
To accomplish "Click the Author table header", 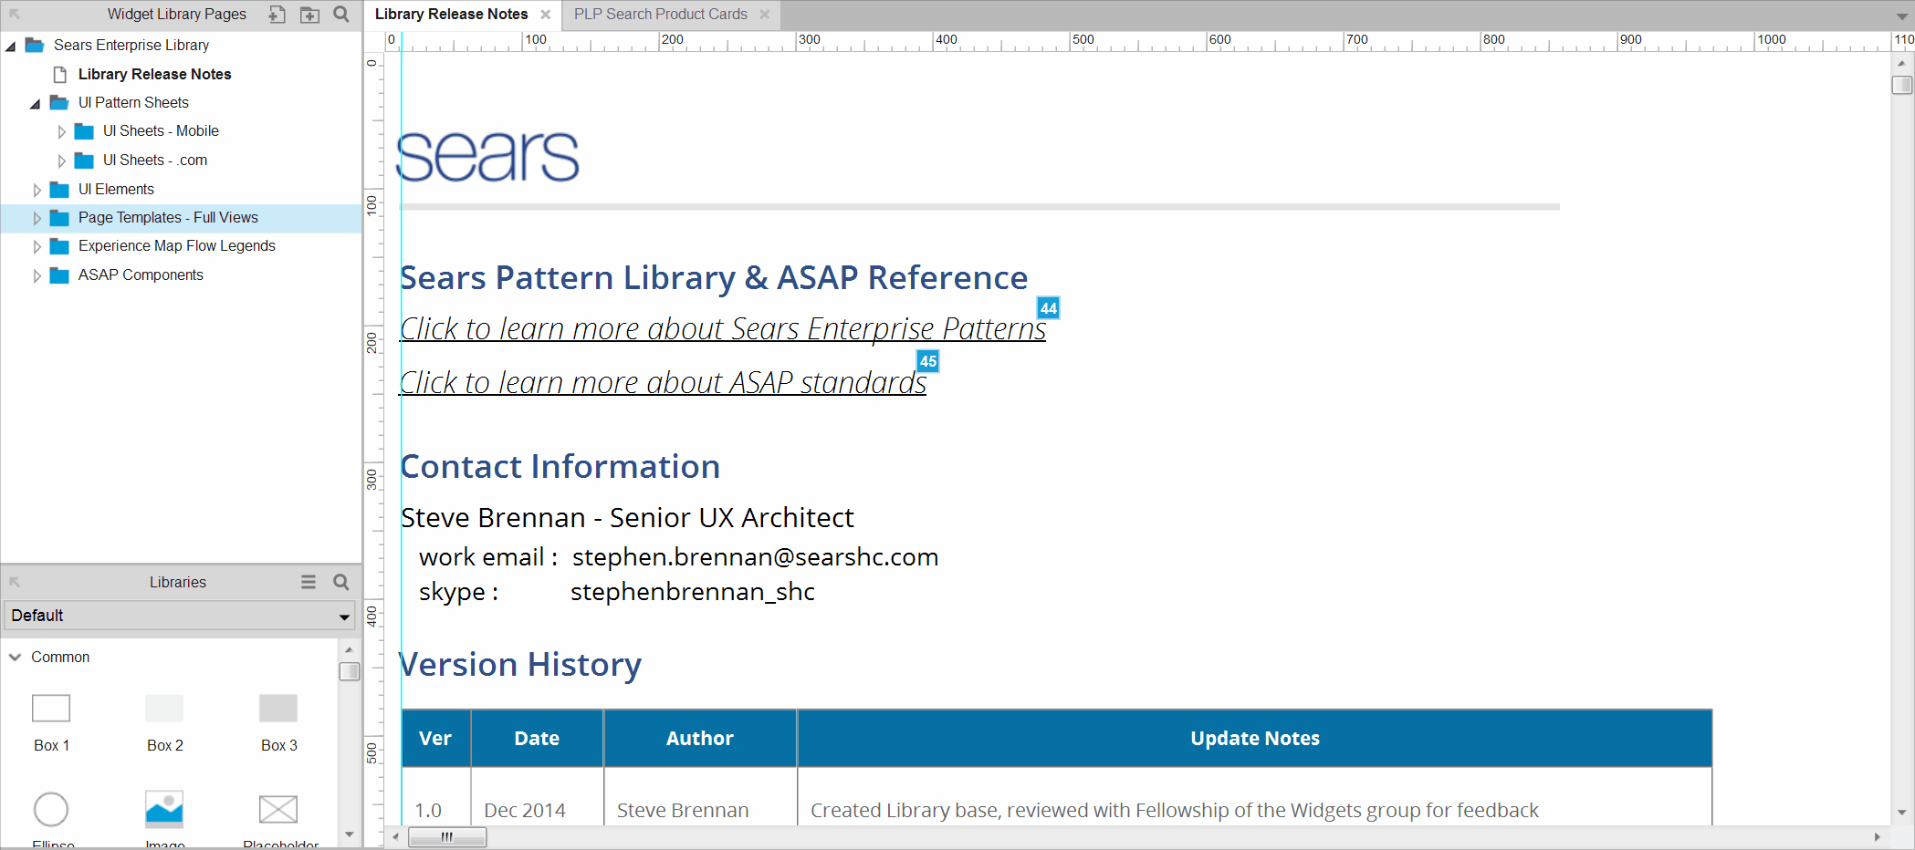I will 700,738.
